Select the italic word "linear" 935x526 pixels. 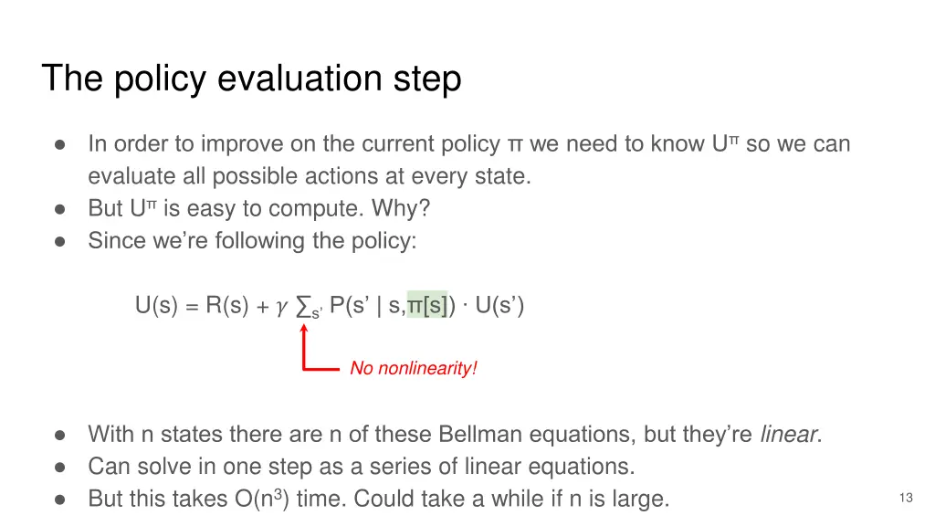[x=789, y=435]
